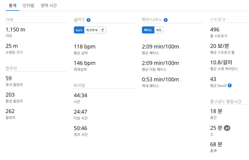Viewport: 249px width, 160px height.
Task: Click the 휴식 칼로리 label
Action: coord(14,85)
